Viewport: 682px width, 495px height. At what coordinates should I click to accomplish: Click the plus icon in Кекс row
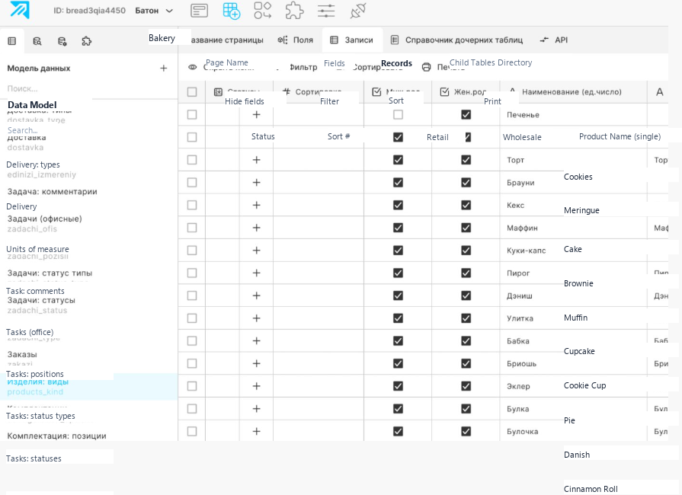tap(257, 205)
